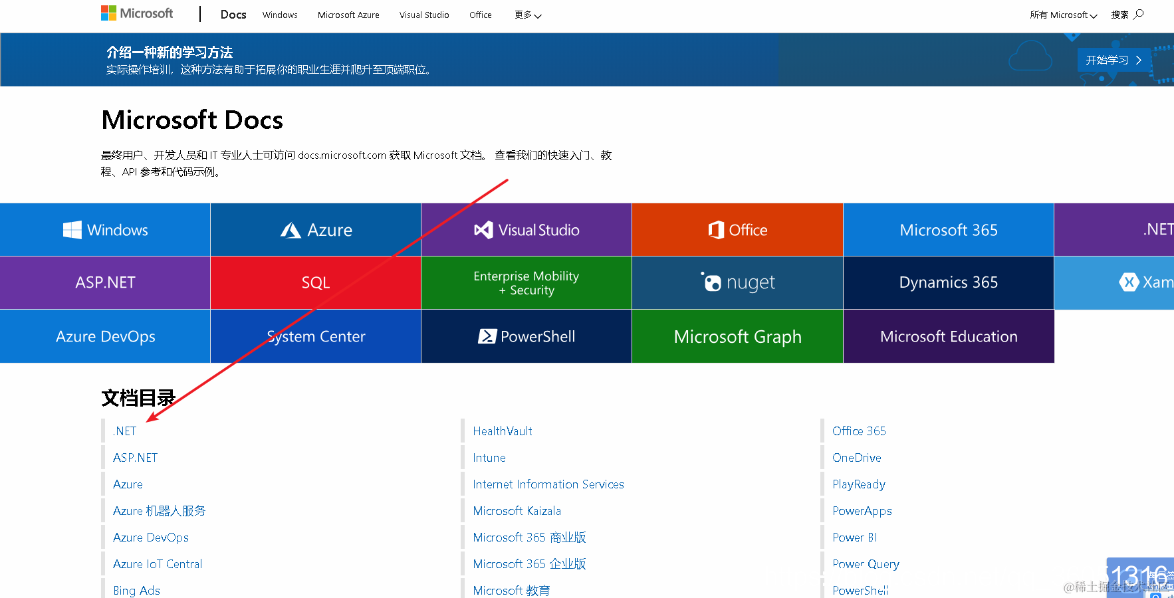1174x598 pixels.
Task: Click the Microsoft Graph tile
Action: point(737,336)
